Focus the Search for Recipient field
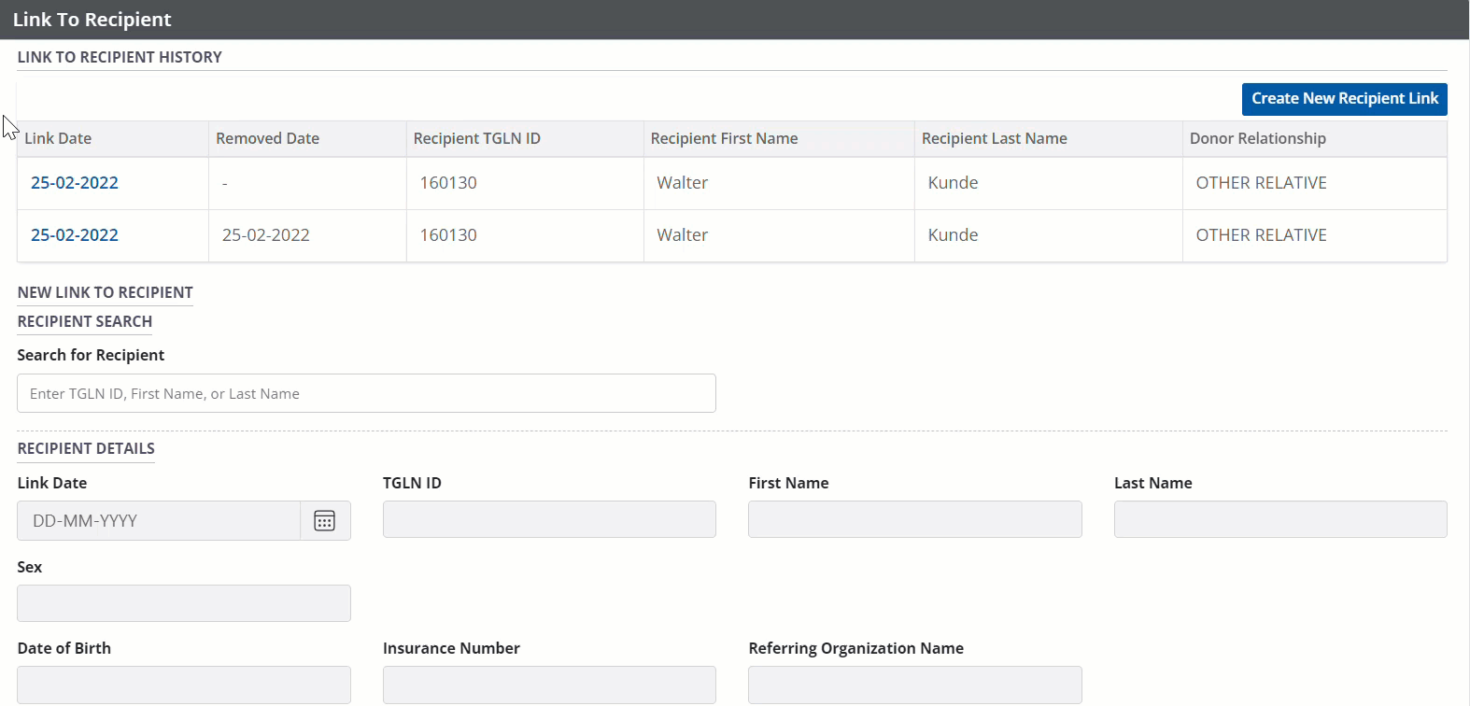The height and width of the screenshot is (706, 1470). 366,393
